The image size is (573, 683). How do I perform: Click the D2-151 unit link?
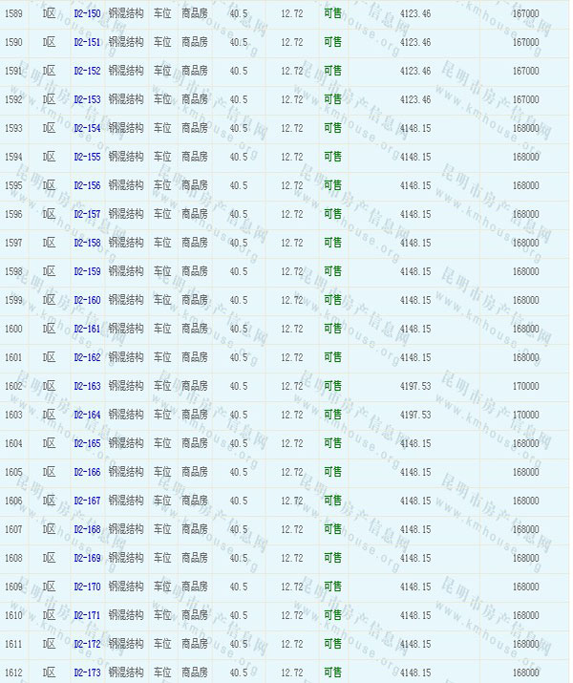[87, 43]
